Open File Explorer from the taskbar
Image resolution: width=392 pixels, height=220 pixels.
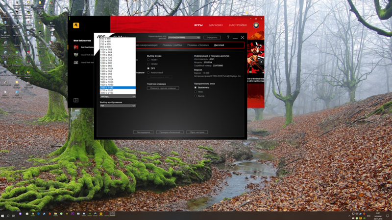[x=55, y=214]
